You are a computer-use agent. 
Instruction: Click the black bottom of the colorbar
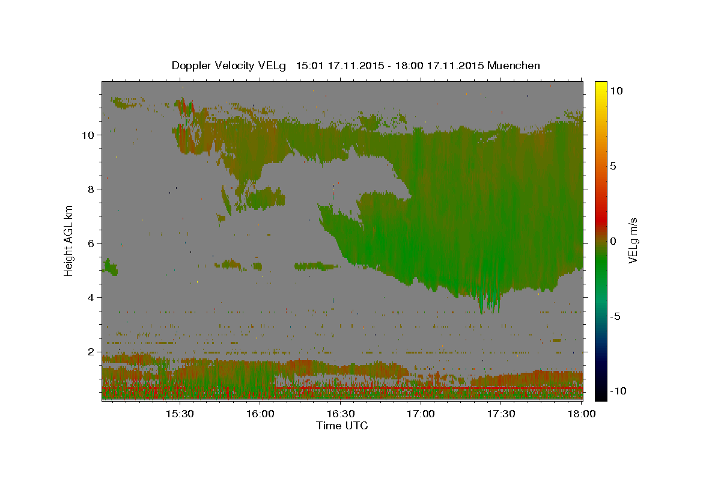pyautogui.click(x=601, y=394)
